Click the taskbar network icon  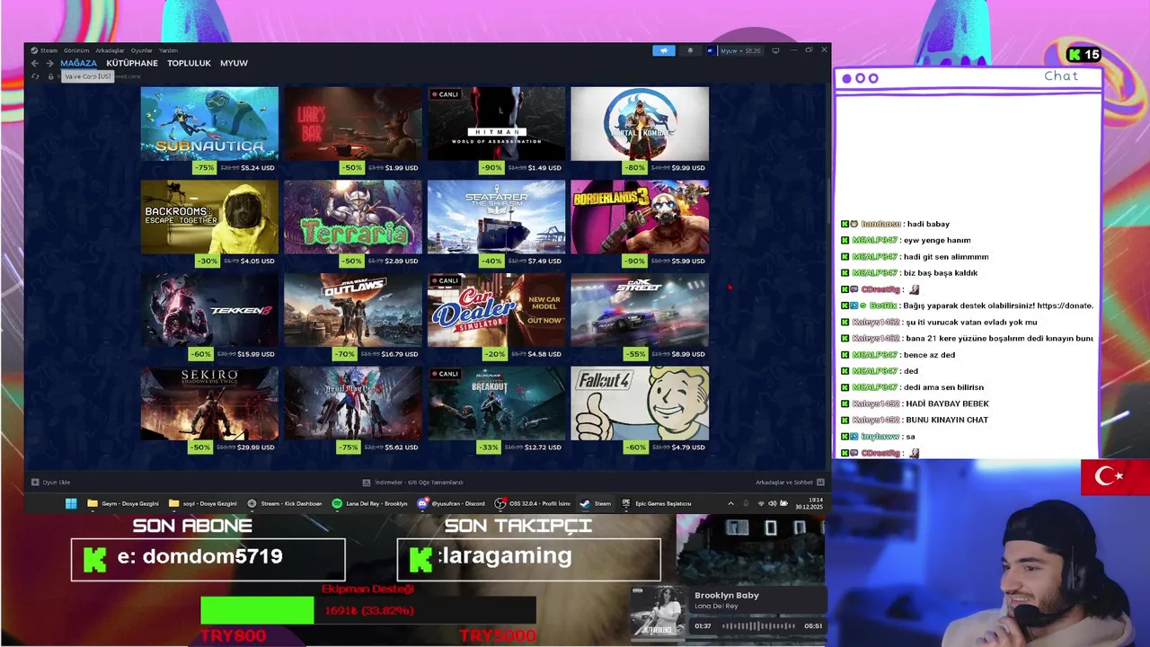(761, 503)
